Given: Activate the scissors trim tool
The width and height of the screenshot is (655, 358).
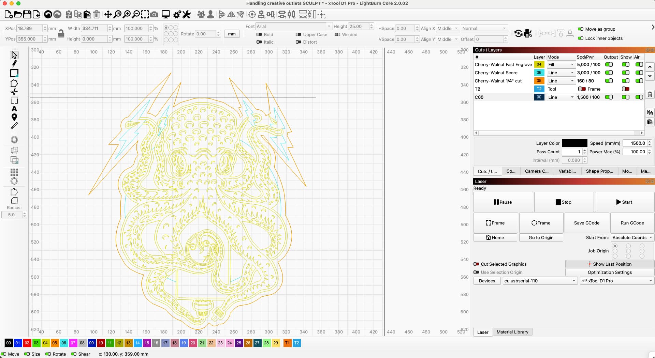Looking at the screenshot, I should click(14, 92).
